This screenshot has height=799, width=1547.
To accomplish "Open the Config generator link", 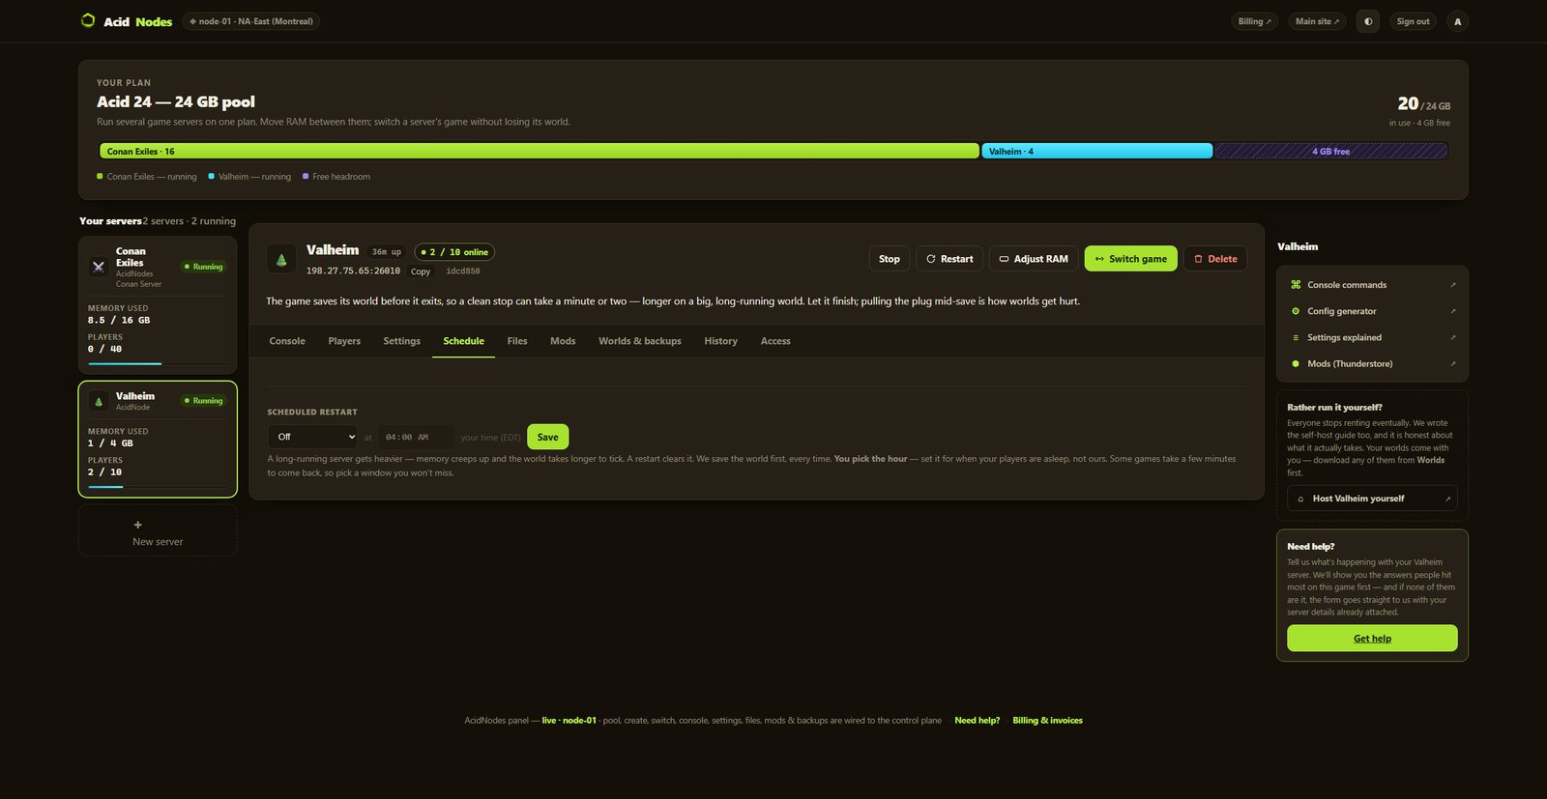I will 1372,311.
